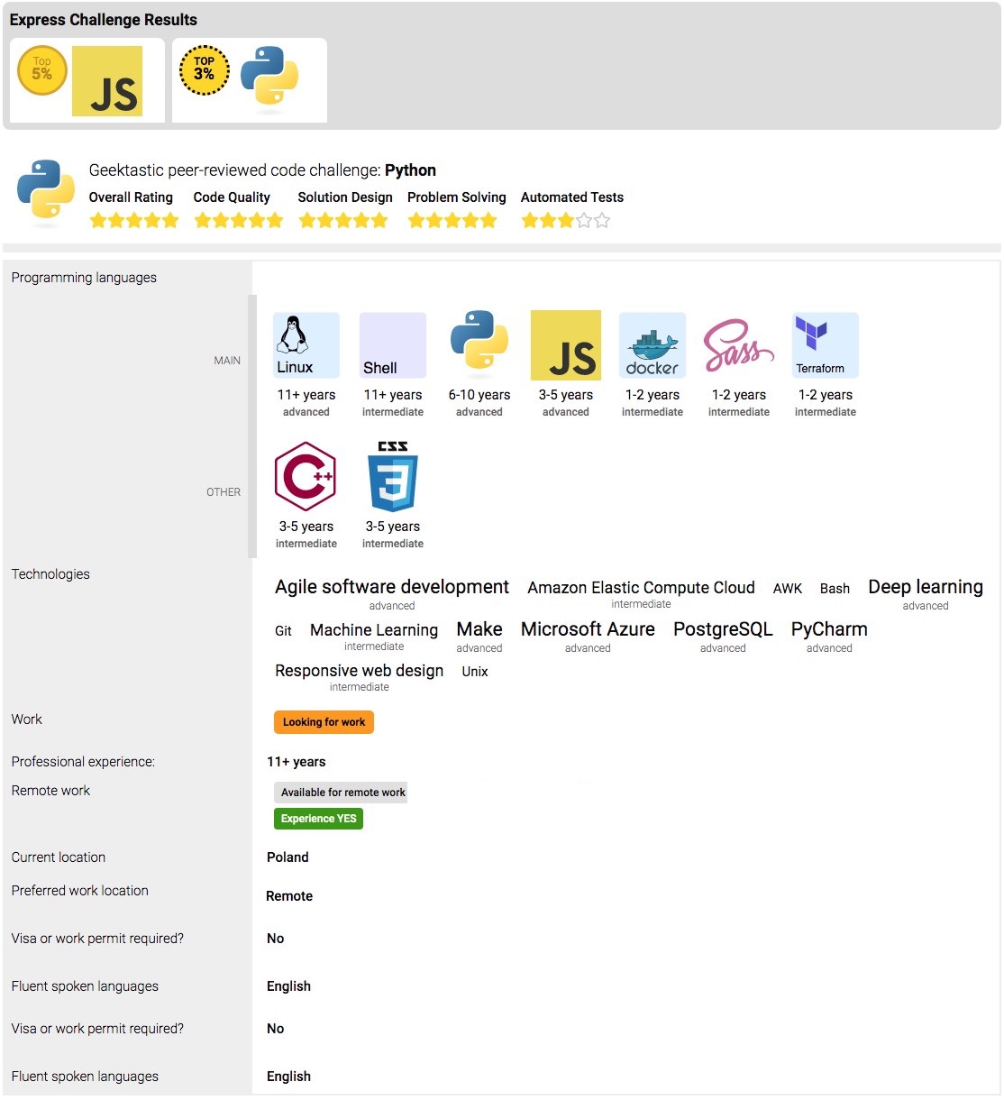Viewport: 1004px width, 1100px height.
Task: Click the MAIN languages row label
Action: [227, 361]
